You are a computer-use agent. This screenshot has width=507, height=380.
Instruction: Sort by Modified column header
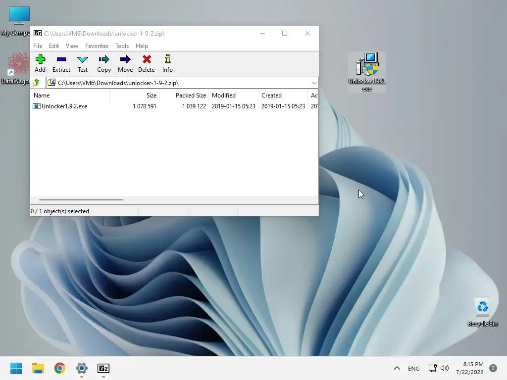234,95
